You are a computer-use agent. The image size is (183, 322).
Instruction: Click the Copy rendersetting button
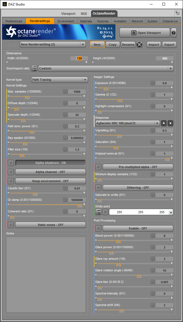(x=113, y=45)
